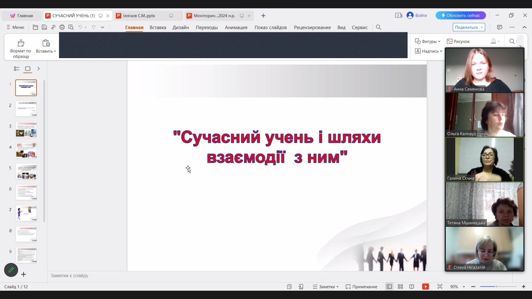Select Reading view book icon
Viewport: 532px width, 299px height.
[412, 286]
